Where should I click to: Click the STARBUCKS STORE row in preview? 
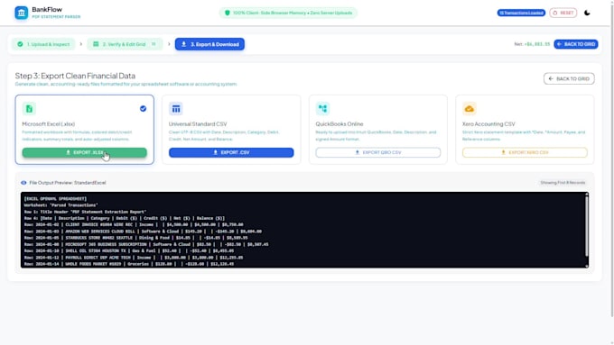pyautogui.click(x=135, y=238)
